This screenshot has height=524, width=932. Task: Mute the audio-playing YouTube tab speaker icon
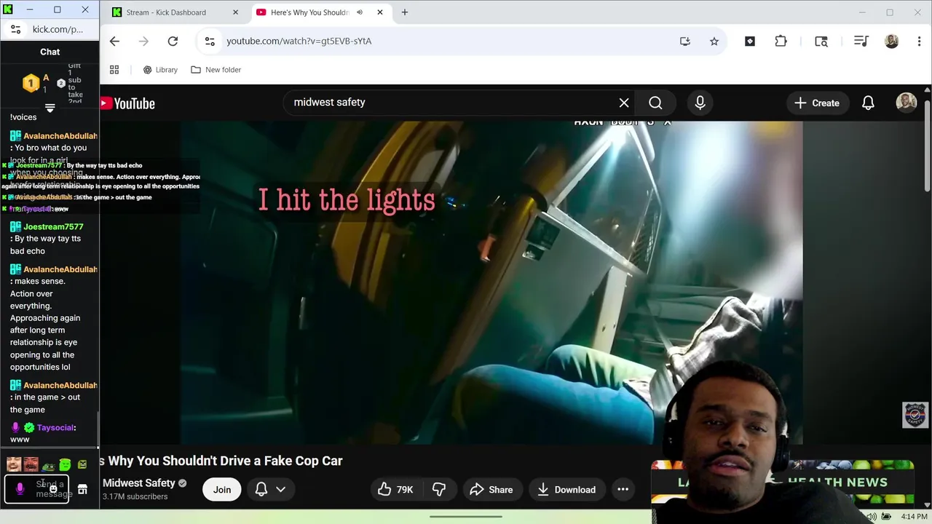click(360, 12)
